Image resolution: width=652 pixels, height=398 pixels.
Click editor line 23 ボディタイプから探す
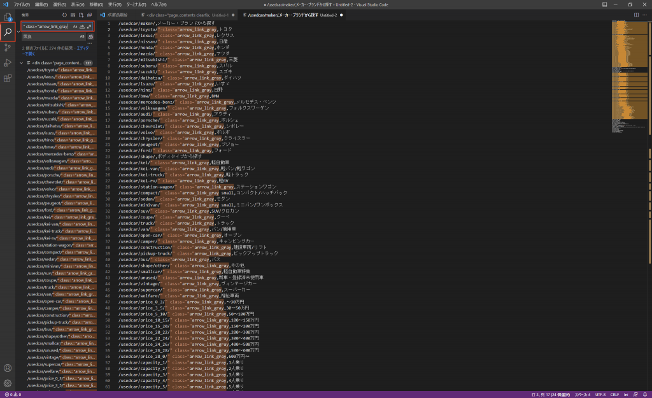[180, 157]
